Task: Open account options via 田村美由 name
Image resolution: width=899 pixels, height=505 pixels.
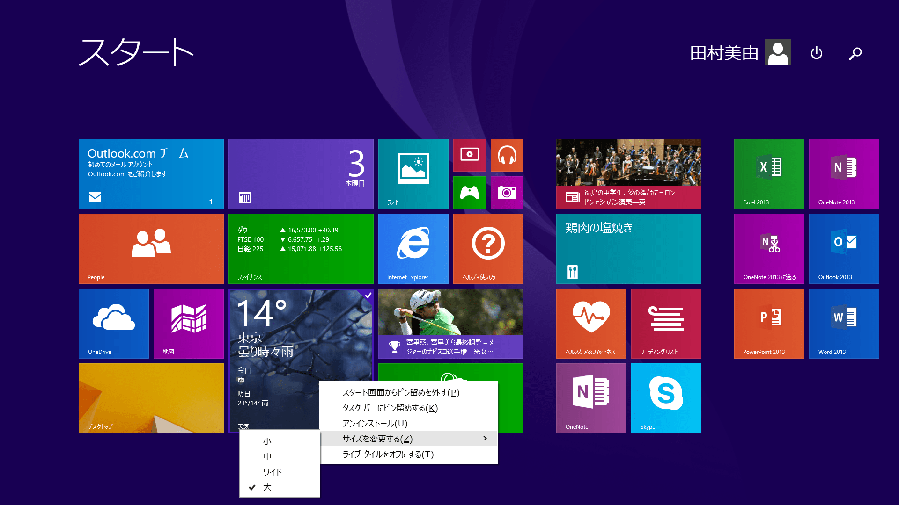Action: click(x=723, y=52)
